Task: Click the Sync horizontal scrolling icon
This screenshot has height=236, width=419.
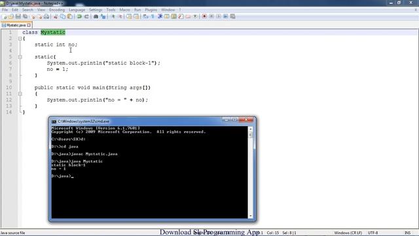Action: 136,16
